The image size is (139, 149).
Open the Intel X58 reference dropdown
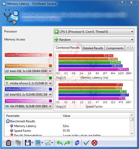pos(28,71)
